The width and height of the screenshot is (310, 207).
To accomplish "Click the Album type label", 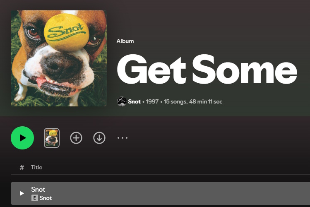I will click(125, 41).
